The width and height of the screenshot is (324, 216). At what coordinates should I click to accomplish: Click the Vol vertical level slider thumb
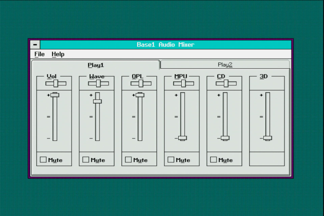point(55,95)
